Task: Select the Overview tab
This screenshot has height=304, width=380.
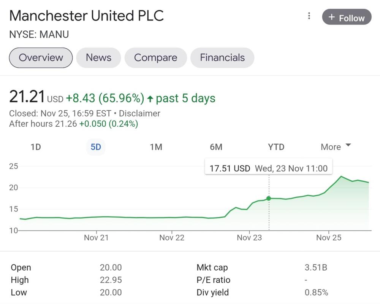Action: [41, 58]
